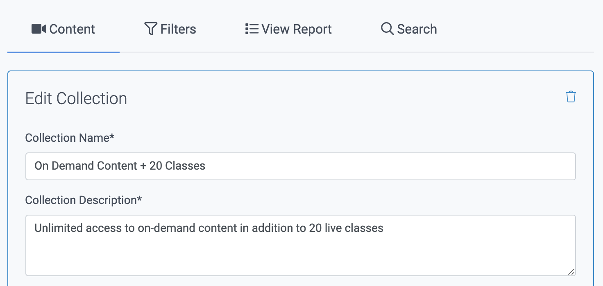Open the View Report tab

click(288, 29)
